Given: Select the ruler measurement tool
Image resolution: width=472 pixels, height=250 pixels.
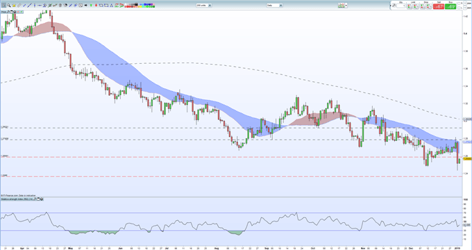Looking at the screenshot, I should 19,6.
